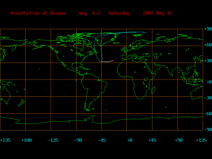The width and height of the screenshot is (212, 159).
Task: Click the -30 latitude label
Action: pos(208,98)
